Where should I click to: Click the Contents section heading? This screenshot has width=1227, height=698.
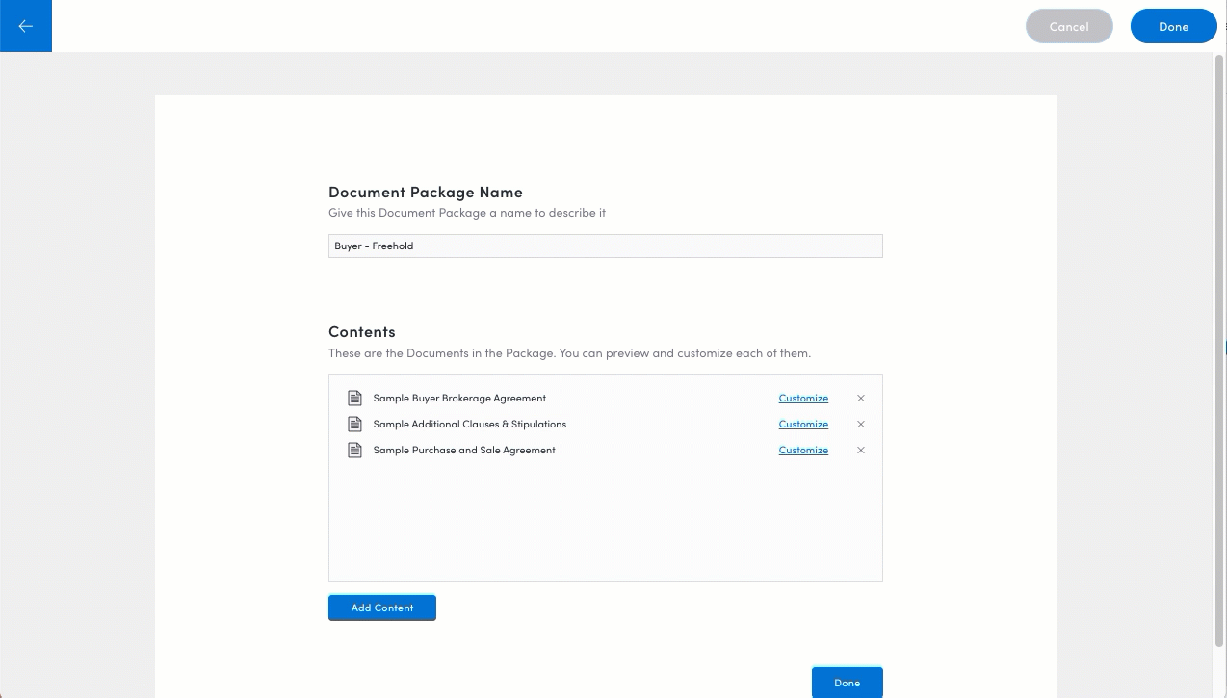click(x=362, y=331)
